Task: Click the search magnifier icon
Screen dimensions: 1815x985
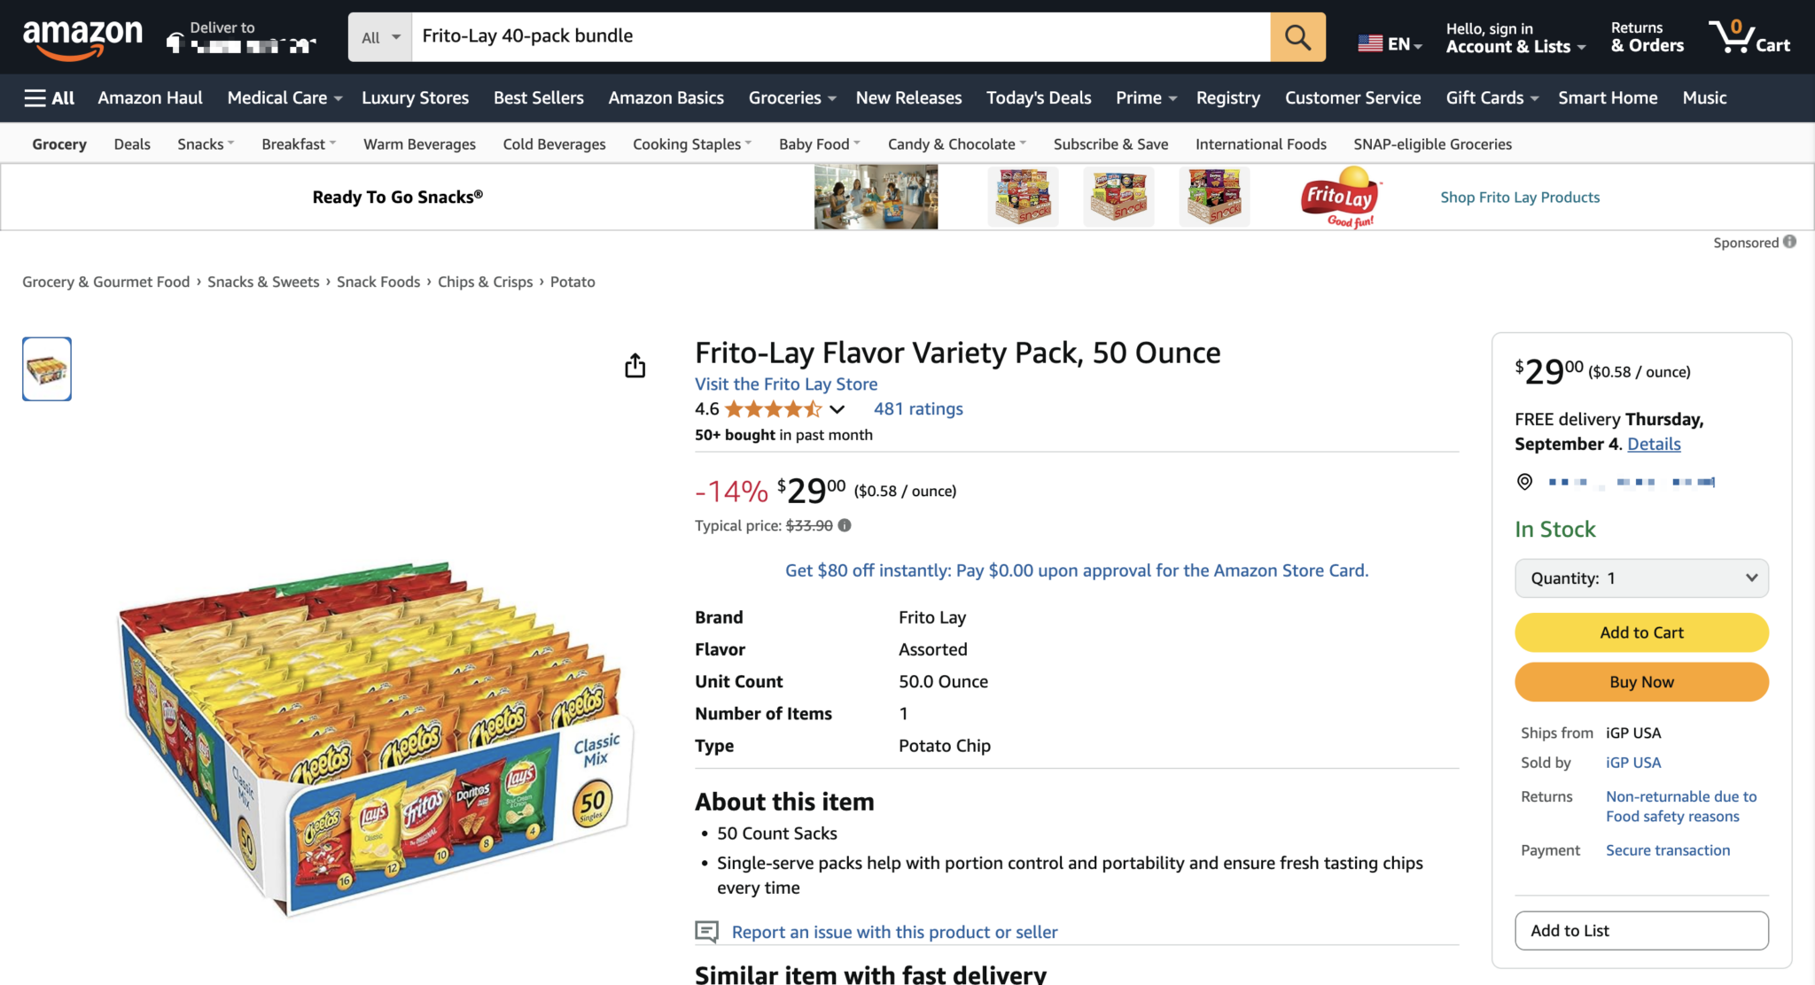Action: 1297,36
